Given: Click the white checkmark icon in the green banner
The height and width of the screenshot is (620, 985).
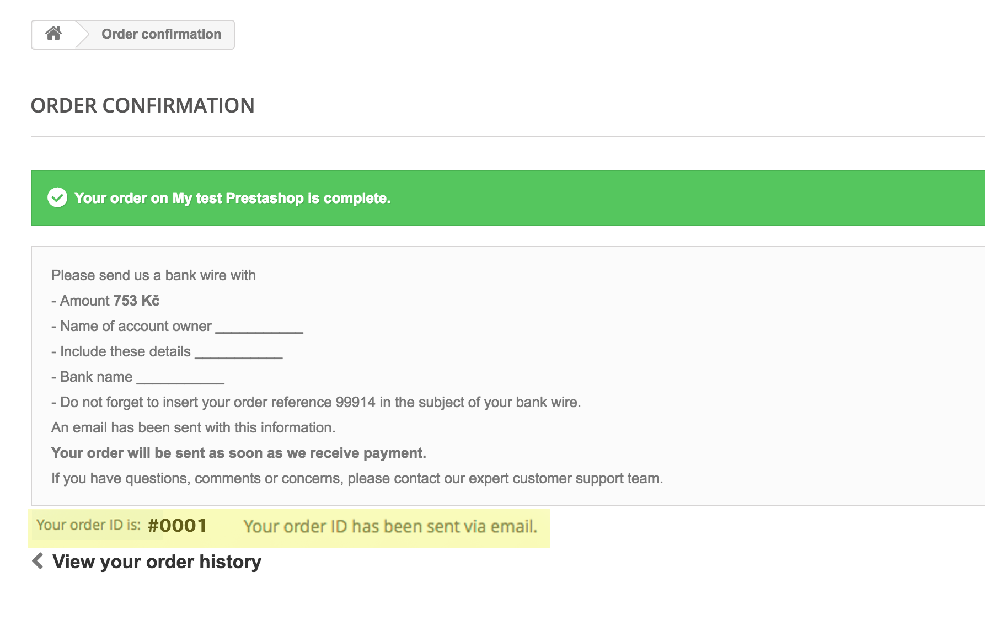Looking at the screenshot, I should pos(57,197).
